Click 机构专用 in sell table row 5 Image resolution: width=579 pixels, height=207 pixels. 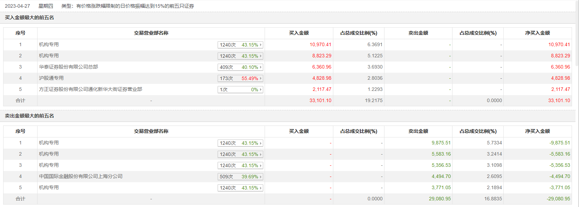pyautogui.click(x=49, y=187)
